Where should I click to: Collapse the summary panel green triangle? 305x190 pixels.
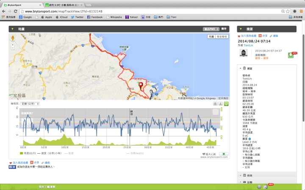click(241, 29)
